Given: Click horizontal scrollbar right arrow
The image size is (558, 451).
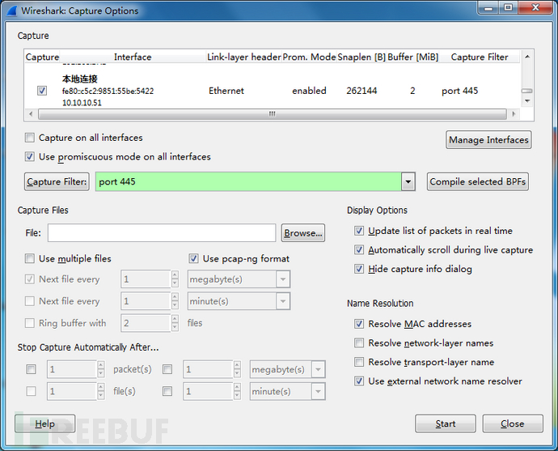Looking at the screenshot, I should point(514,114).
